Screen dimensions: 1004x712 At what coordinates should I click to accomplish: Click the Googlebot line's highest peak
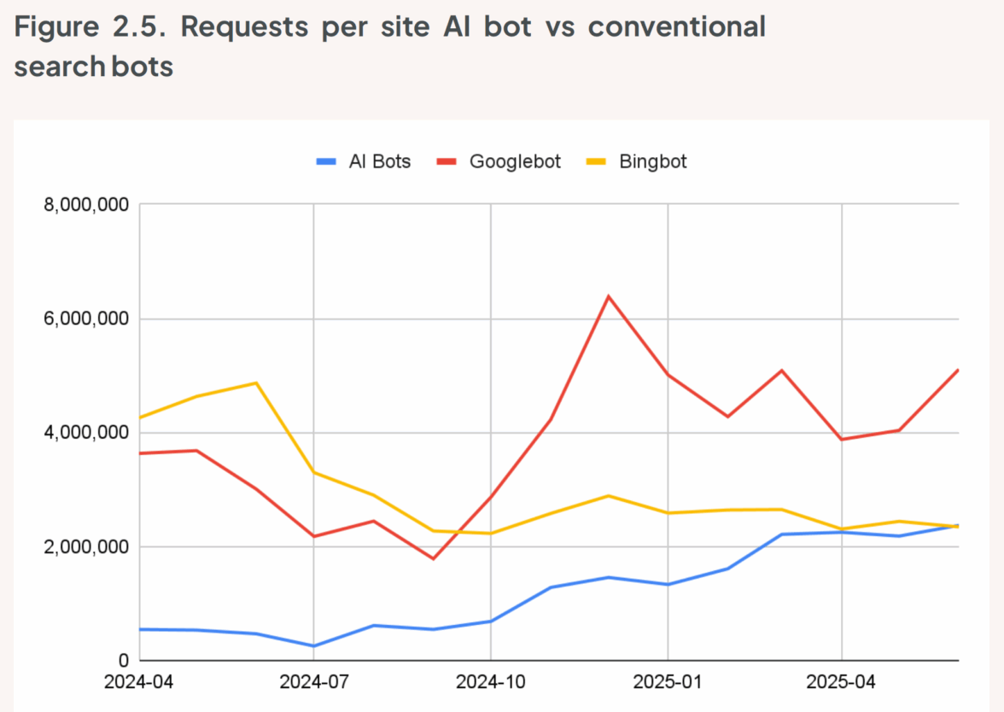(608, 296)
